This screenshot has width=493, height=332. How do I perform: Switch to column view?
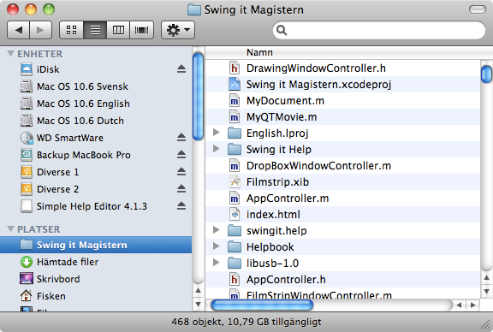click(118, 30)
